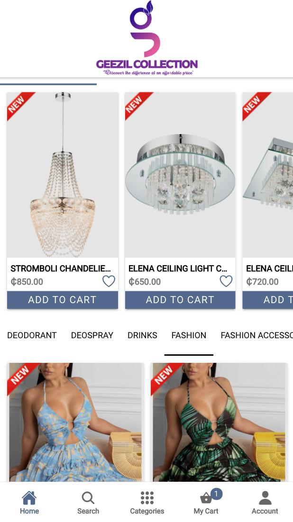Open the blue floral dress product

pos(75,422)
